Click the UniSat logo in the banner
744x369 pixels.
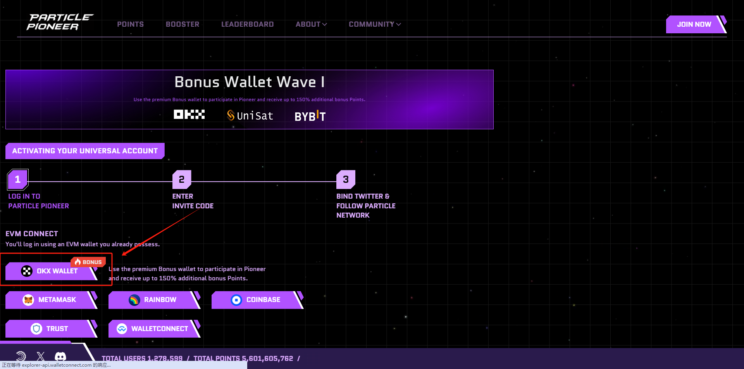tap(250, 115)
